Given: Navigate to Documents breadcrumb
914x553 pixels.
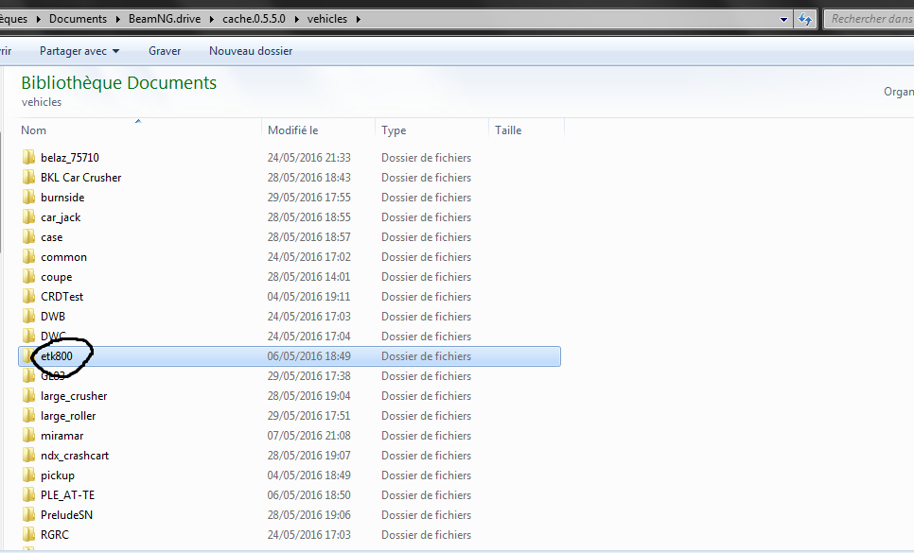Looking at the screenshot, I should point(79,19).
